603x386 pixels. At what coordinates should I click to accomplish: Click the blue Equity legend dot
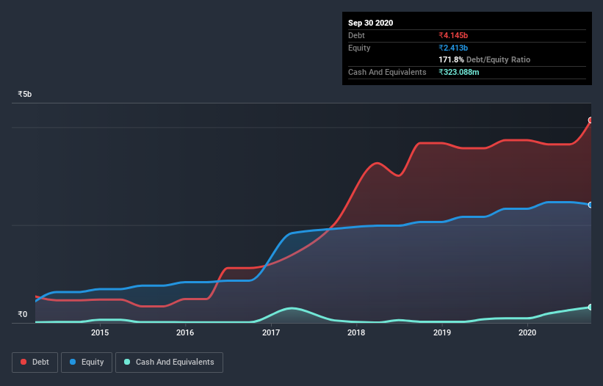point(73,362)
